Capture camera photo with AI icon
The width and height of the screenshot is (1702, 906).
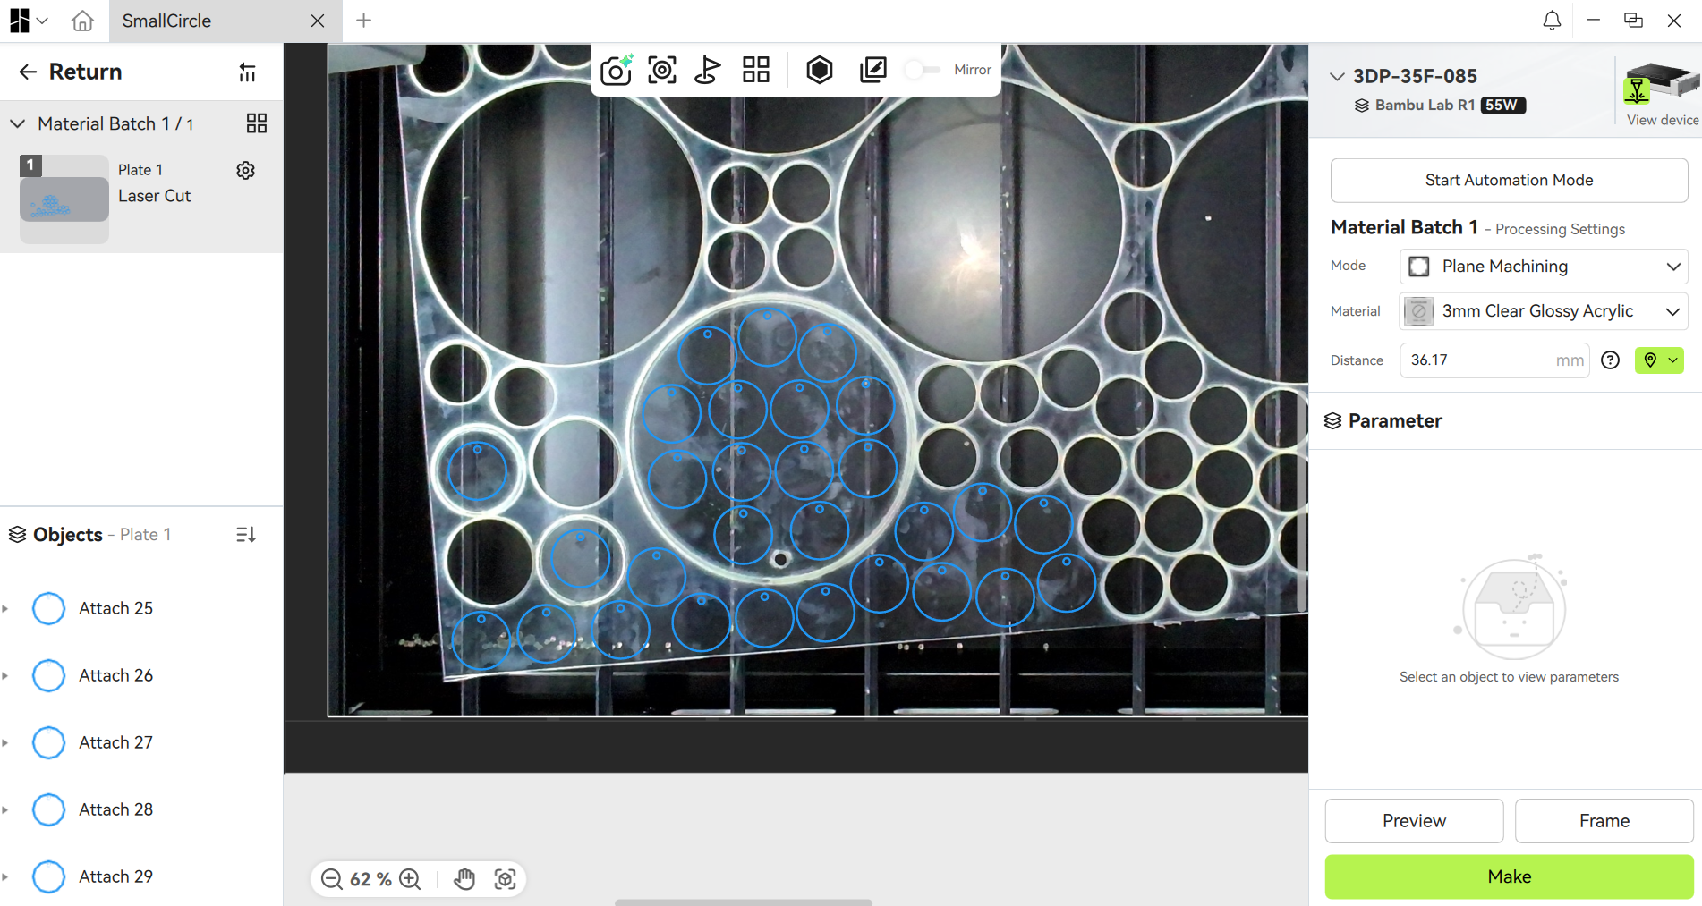(x=617, y=70)
